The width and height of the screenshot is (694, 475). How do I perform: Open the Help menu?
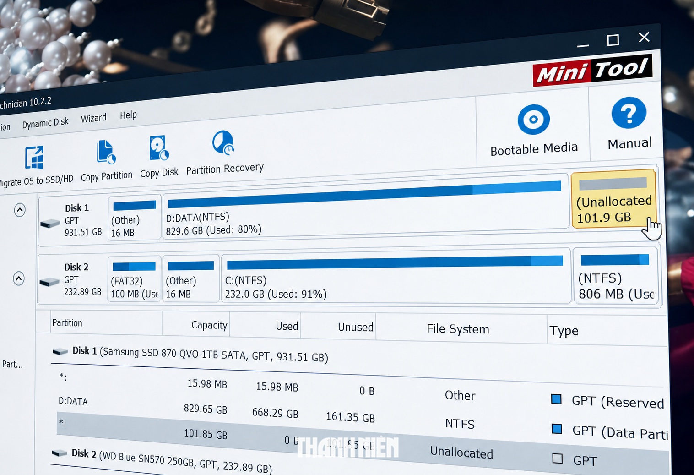tap(128, 115)
